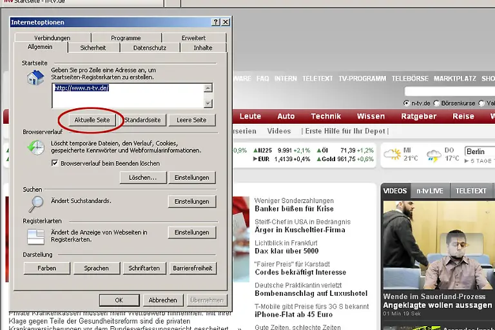Select the Börsenkurse radio button
Screen dimensions: 495x330
(x=436, y=103)
